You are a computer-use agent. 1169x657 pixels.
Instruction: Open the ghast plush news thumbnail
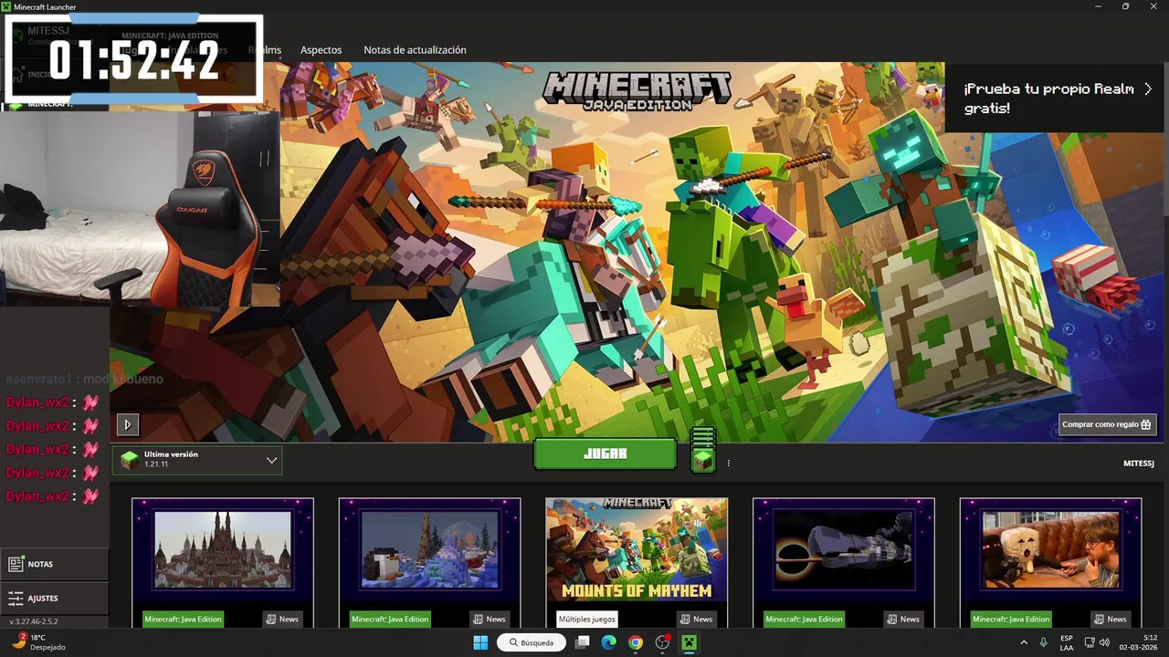(1051, 550)
